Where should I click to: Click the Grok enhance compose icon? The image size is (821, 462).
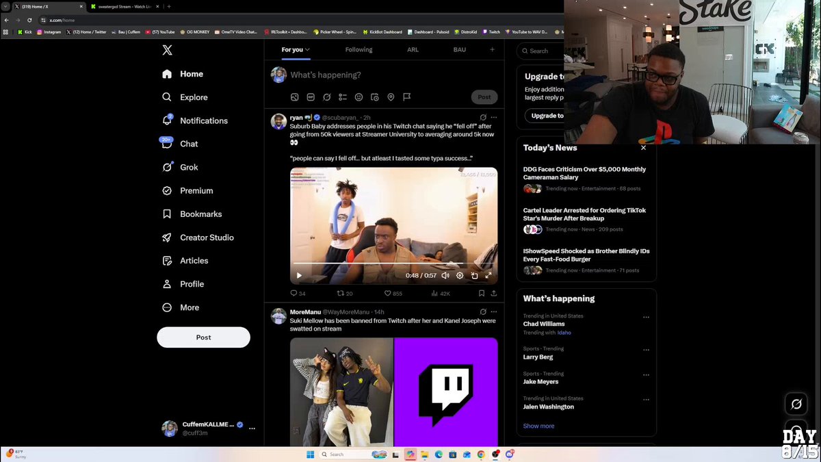[327, 97]
